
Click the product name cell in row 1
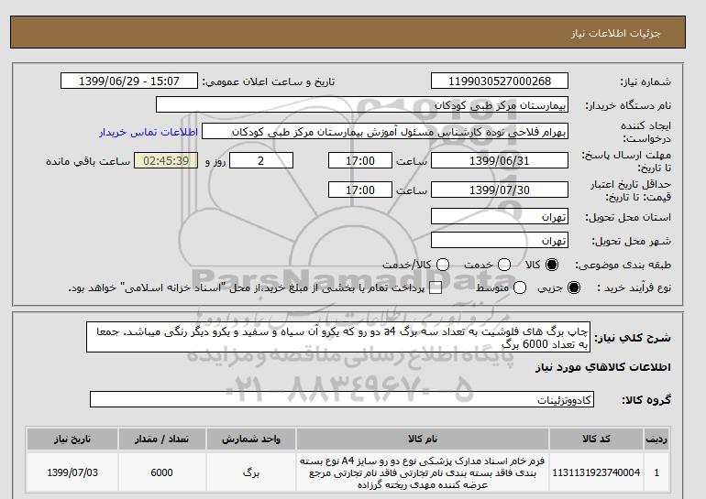click(x=423, y=472)
